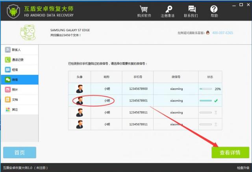This screenshot has width=252, height=172.
Task: Click the 20% progress bar in first row
Action: click(206, 89)
